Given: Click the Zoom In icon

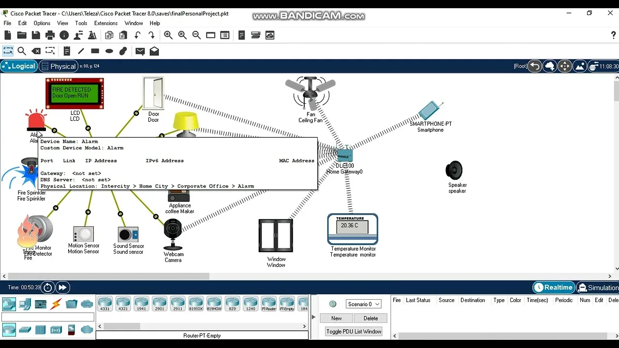Looking at the screenshot, I should [168, 35].
